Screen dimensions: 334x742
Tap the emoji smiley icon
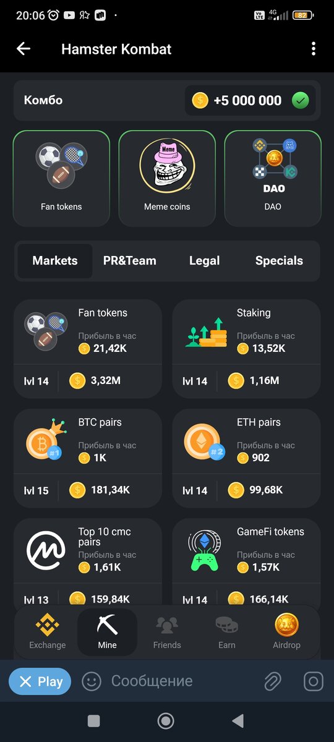(x=92, y=681)
